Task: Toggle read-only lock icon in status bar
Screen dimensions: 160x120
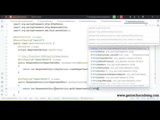Action: click(157, 98)
